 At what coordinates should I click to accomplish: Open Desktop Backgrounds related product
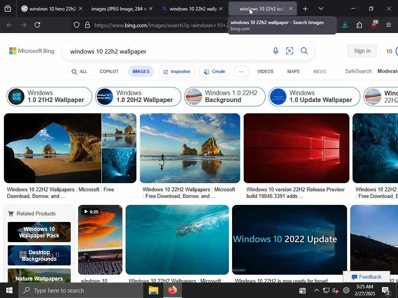[39, 255]
